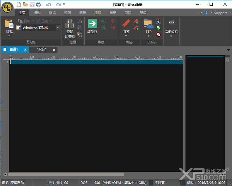This screenshot has height=186, width=232.
Task: Click the find previous binoculars icon
Action: 80,21
